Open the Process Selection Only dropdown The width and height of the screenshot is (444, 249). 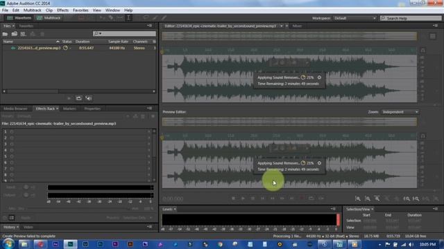(138, 218)
